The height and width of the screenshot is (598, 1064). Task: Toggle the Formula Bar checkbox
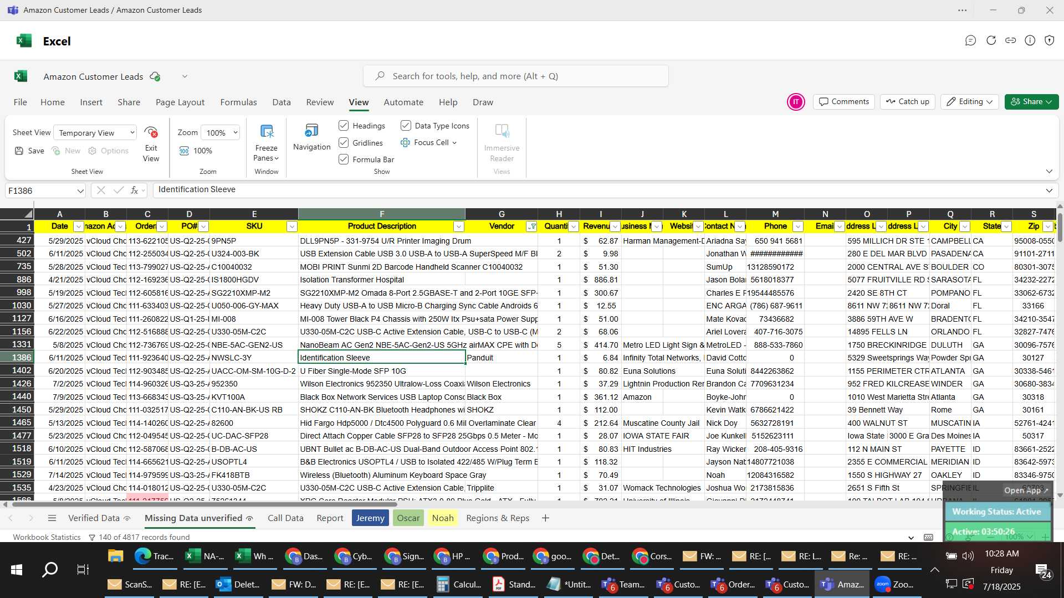click(344, 159)
